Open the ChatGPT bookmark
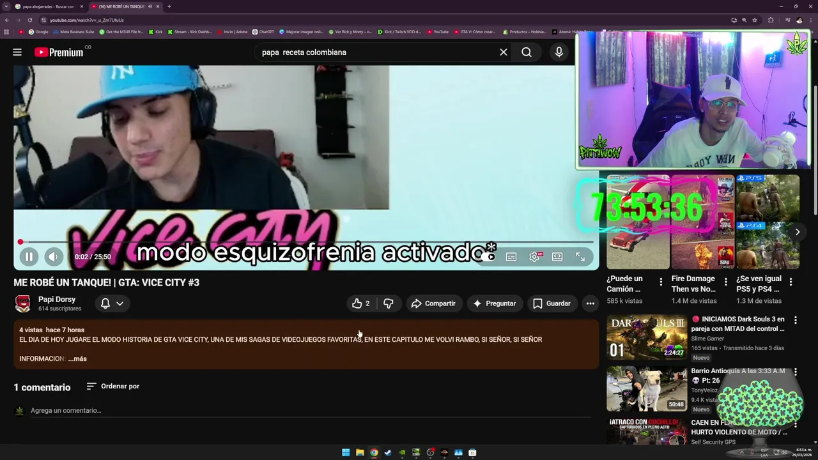This screenshot has height=460, width=818. (x=263, y=31)
